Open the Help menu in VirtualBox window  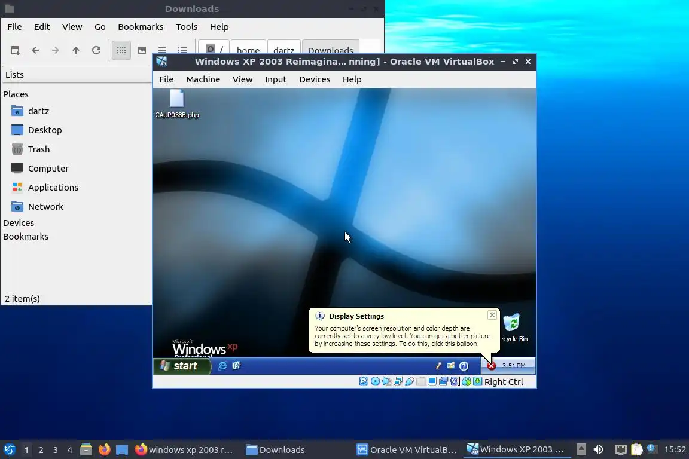352,79
